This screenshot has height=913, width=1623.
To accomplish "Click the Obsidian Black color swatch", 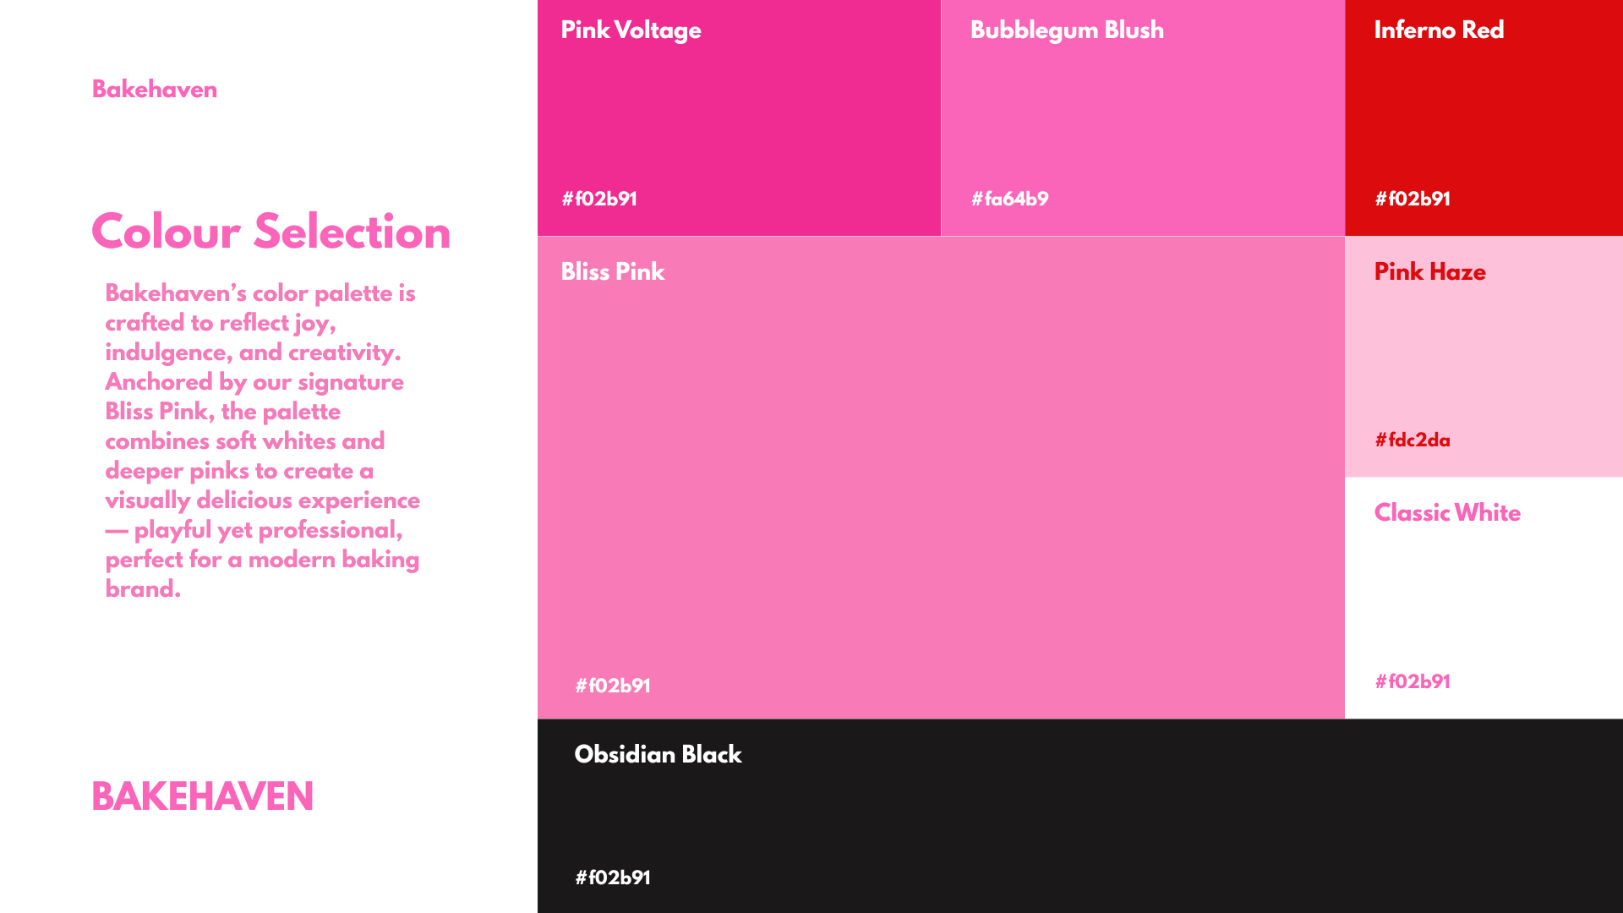I will 1079,816.
